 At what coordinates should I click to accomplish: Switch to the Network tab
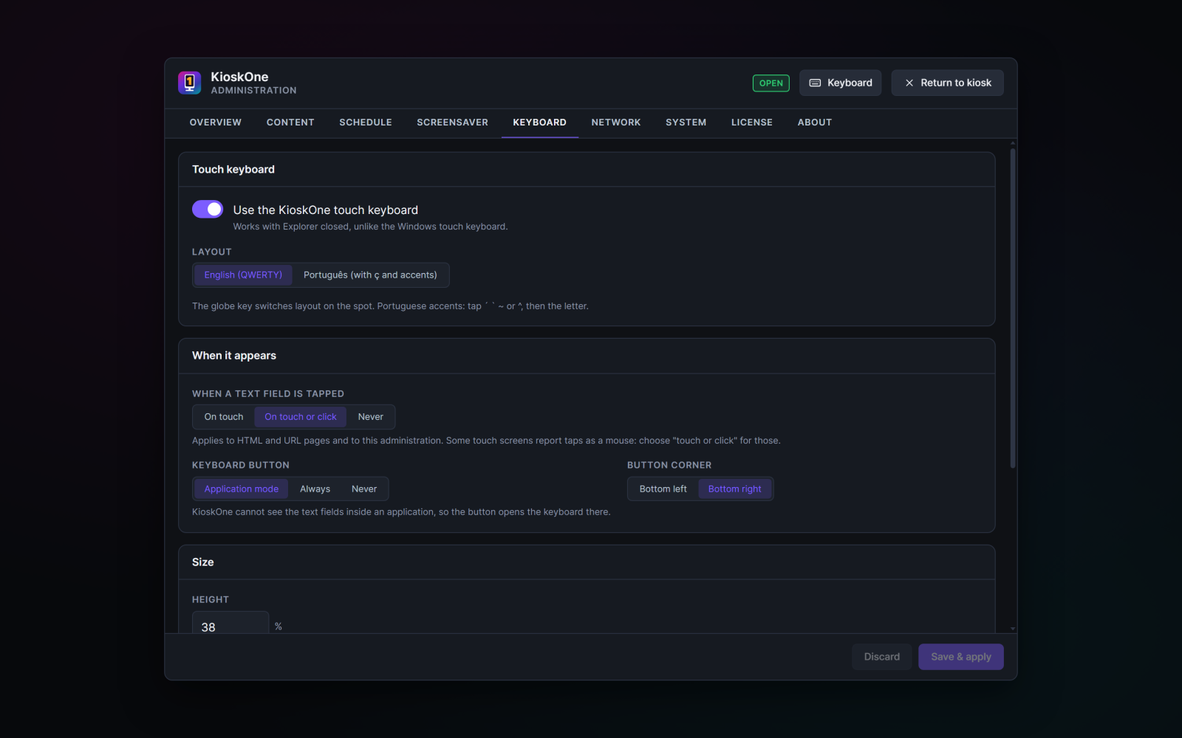click(x=616, y=123)
